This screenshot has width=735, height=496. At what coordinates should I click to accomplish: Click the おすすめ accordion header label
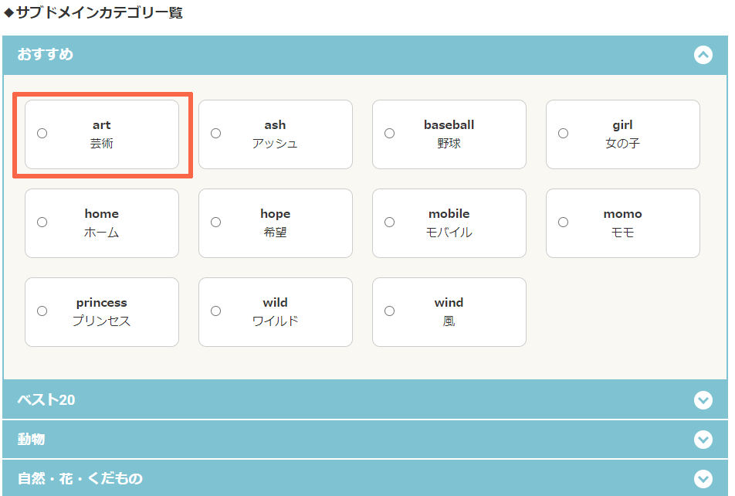click(x=46, y=55)
